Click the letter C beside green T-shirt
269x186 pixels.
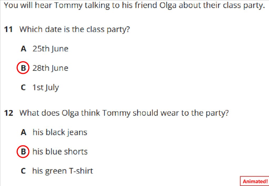click(23, 171)
